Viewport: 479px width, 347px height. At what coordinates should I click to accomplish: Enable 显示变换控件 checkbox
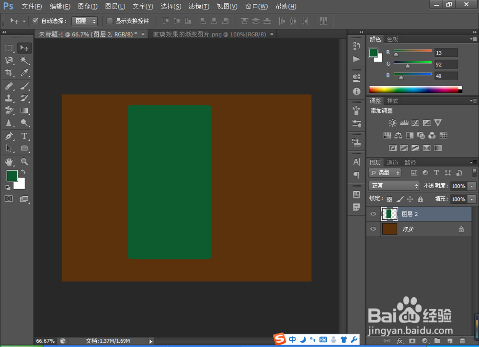(x=110, y=21)
